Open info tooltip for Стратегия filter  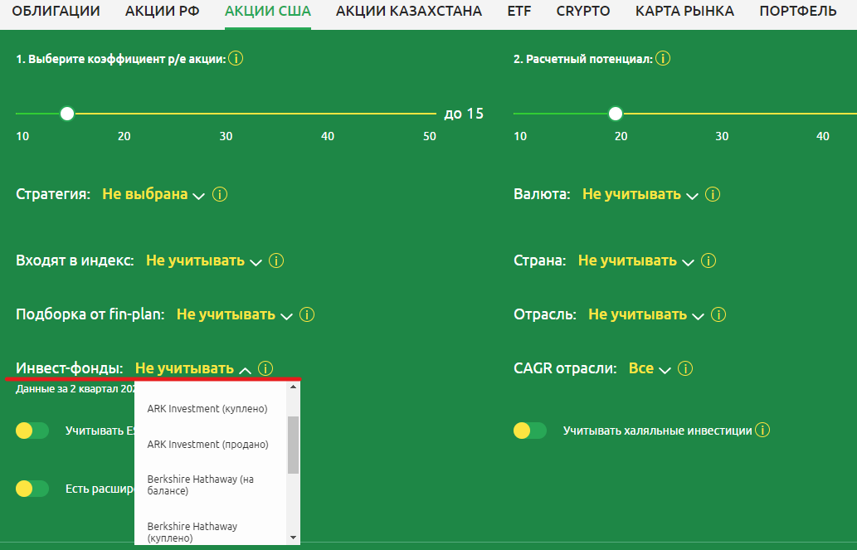(x=220, y=195)
